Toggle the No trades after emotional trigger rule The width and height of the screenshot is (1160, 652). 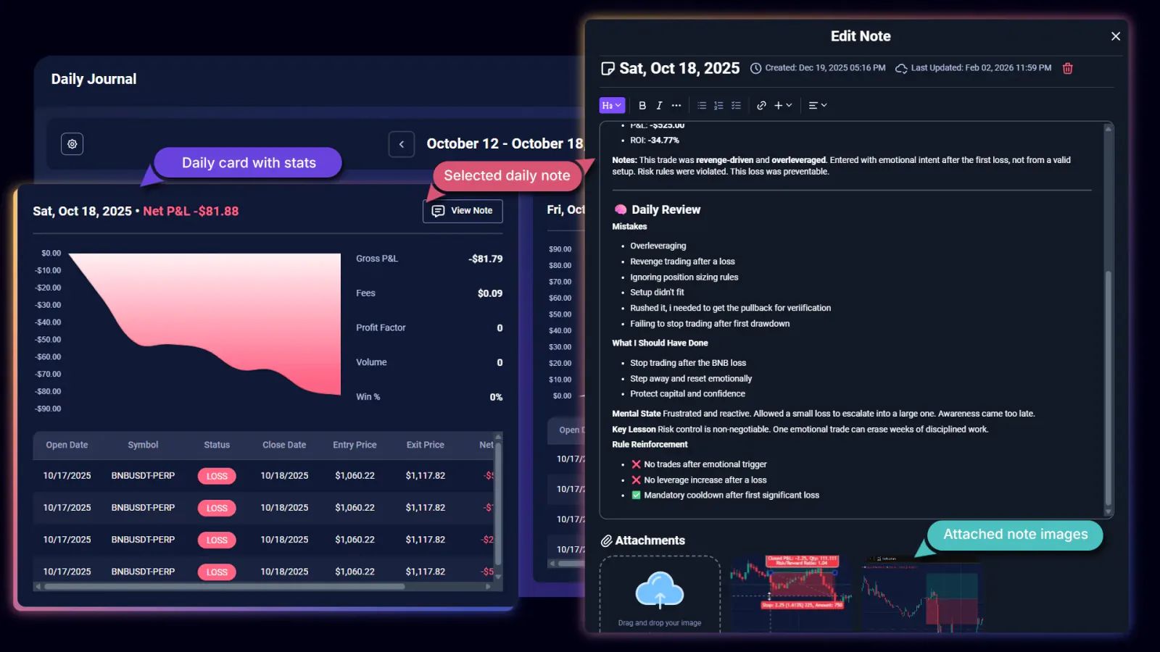click(636, 464)
